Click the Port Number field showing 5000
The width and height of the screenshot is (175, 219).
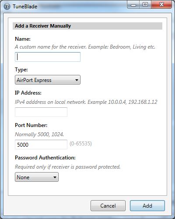(x=41, y=145)
